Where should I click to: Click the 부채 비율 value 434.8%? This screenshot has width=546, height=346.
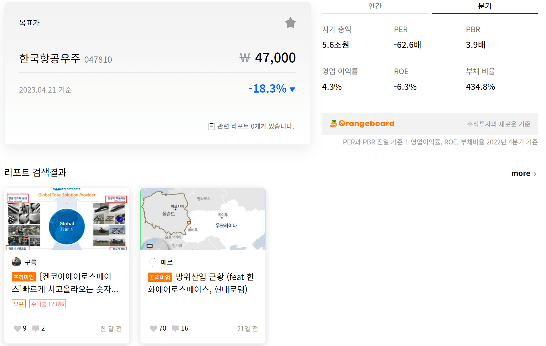pyautogui.click(x=480, y=87)
